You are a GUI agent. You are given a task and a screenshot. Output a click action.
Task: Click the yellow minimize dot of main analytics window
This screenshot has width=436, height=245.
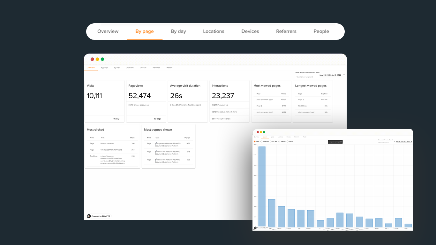pos(97,59)
